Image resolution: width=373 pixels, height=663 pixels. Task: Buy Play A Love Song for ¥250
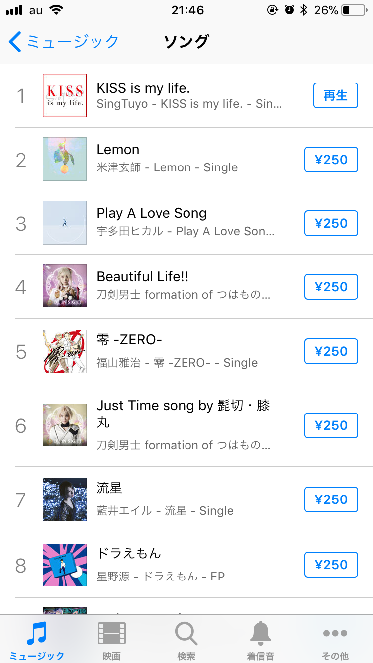click(x=331, y=223)
